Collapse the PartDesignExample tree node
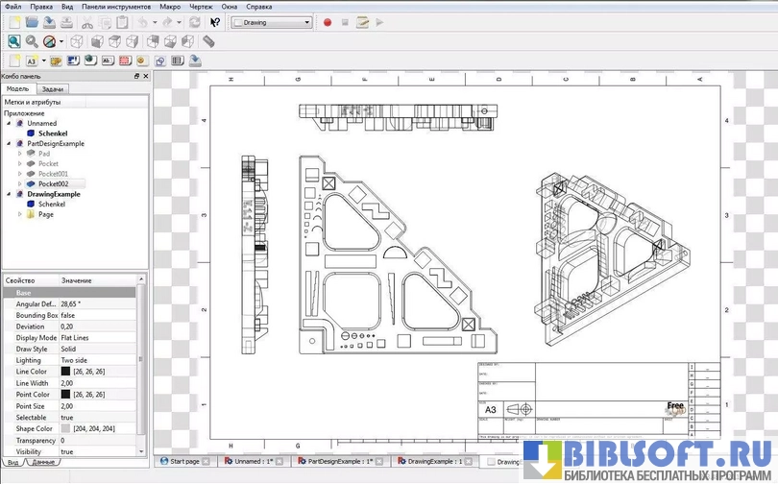Viewport: 778px width, 484px height. point(9,143)
